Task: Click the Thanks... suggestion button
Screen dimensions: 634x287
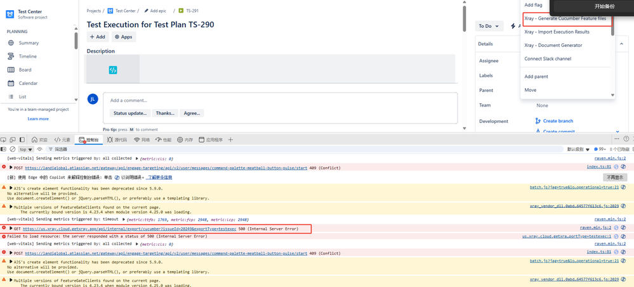Action: (165, 113)
